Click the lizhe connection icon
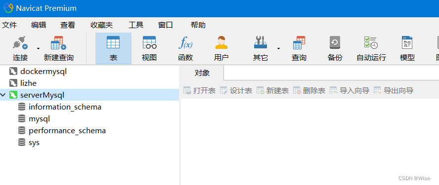This screenshot has height=185, width=439. point(13,83)
